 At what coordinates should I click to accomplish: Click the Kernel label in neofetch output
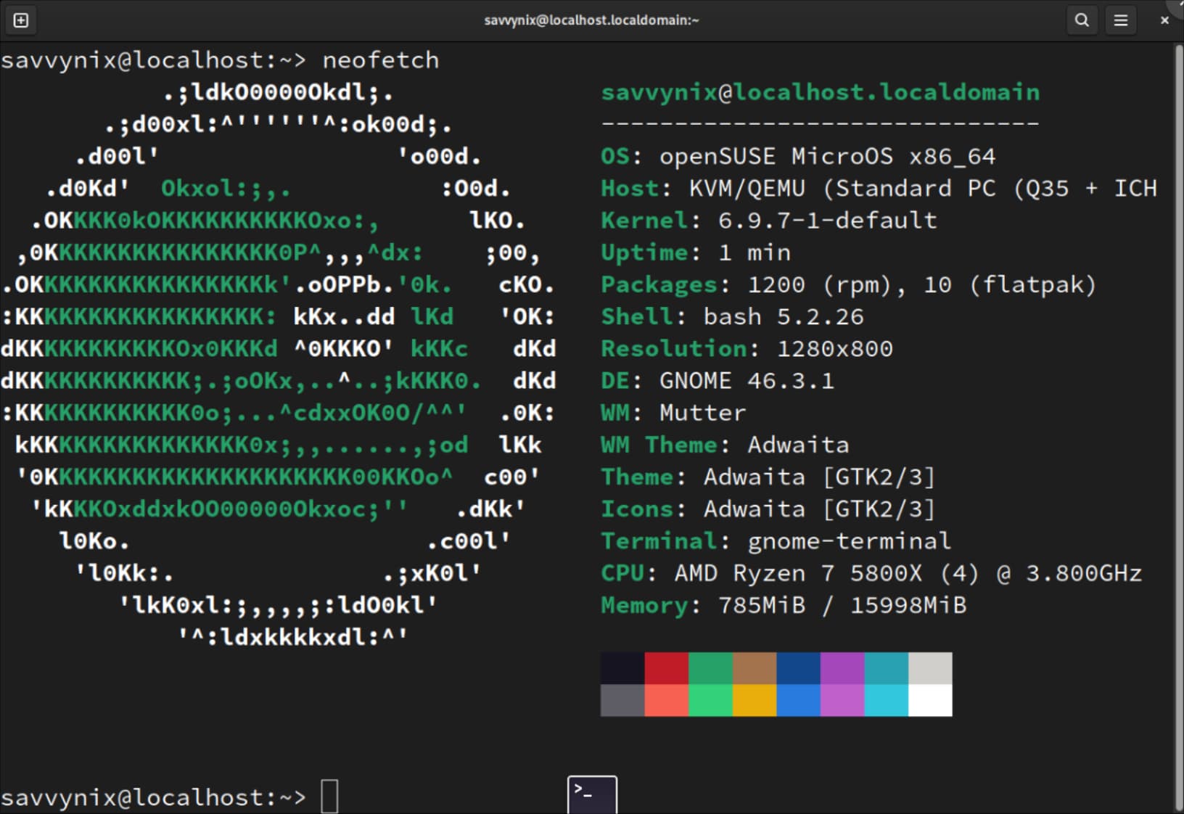644,221
